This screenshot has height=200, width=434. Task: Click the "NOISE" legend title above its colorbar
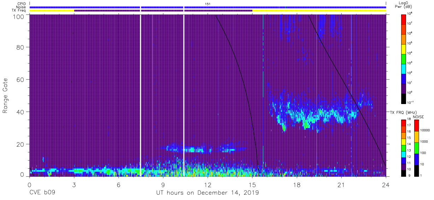point(418,117)
